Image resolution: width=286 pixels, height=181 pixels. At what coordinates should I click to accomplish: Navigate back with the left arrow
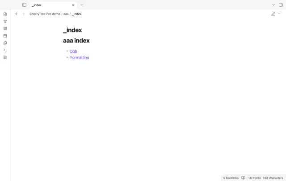17,14
